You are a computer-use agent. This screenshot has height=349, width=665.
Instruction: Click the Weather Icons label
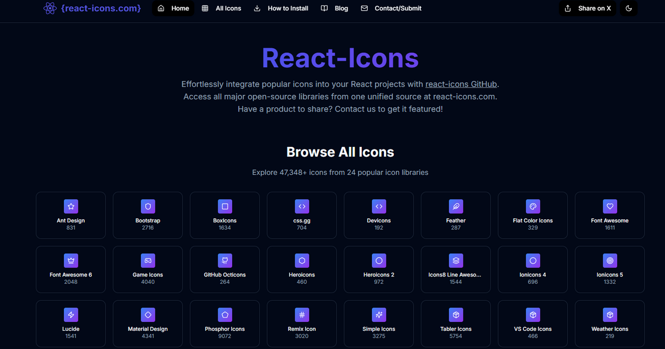pyautogui.click(x=610, y=329)
